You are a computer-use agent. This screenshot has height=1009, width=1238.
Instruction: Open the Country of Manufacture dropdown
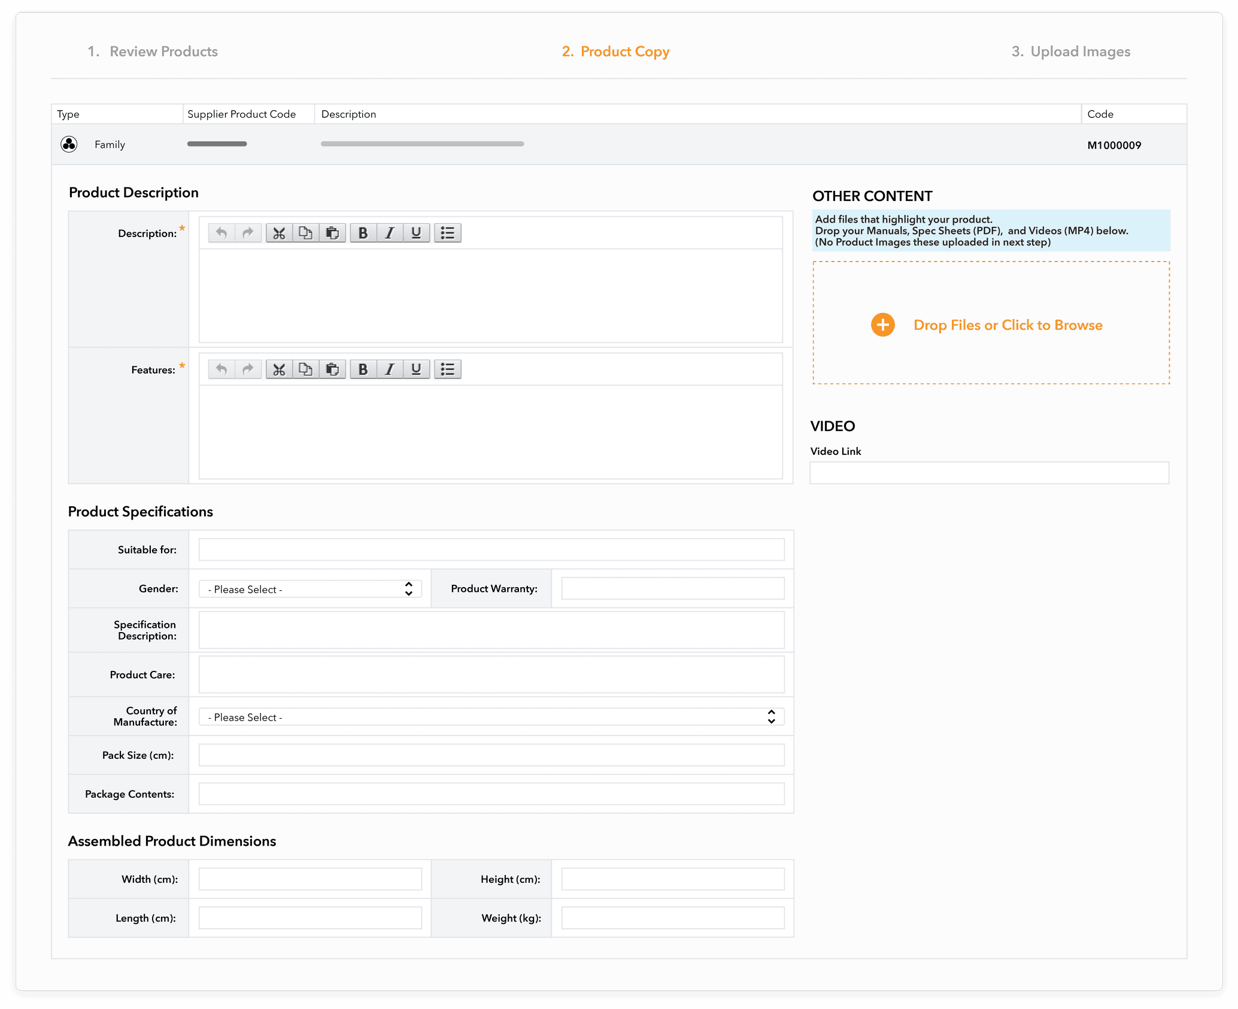click(x=491, y=716)
